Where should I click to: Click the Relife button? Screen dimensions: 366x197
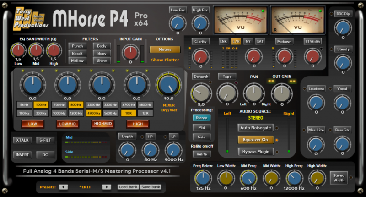pos(201,154)
